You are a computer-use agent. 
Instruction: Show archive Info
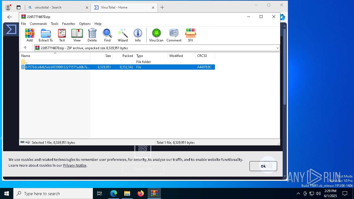click(138, 35)
